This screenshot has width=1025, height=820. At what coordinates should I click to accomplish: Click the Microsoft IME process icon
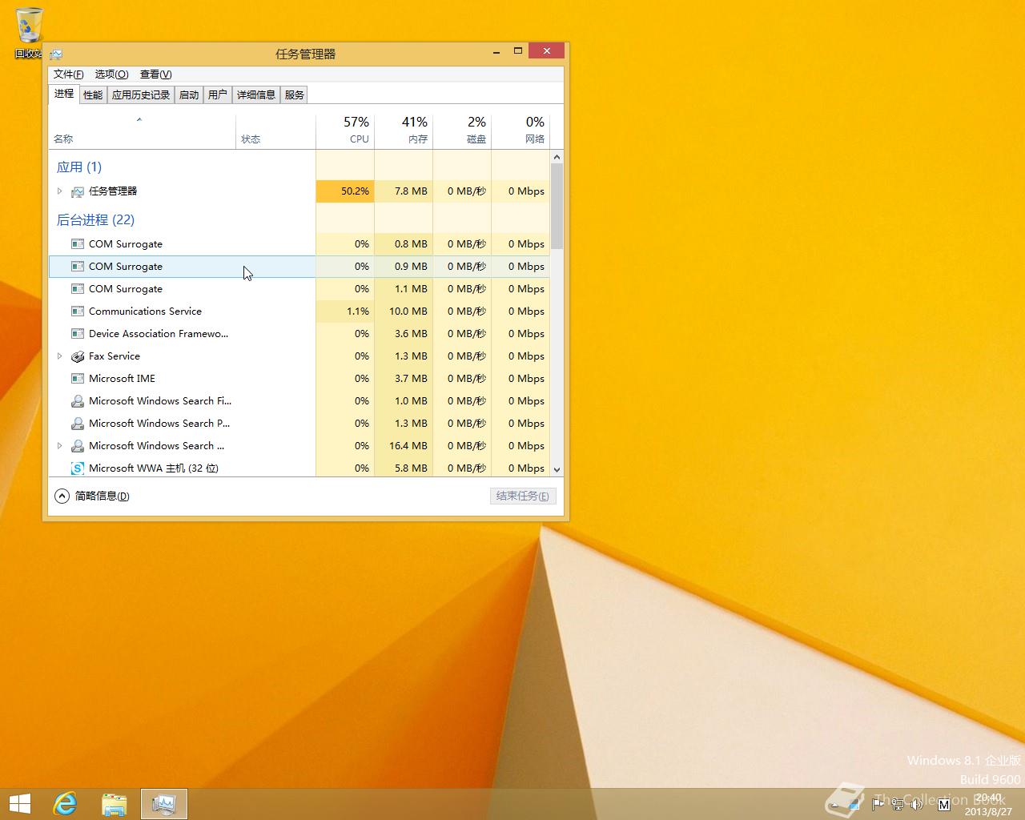(x=78, y=379)
